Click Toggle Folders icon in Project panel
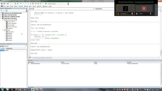The image size is (162, 91). [6, 11]
